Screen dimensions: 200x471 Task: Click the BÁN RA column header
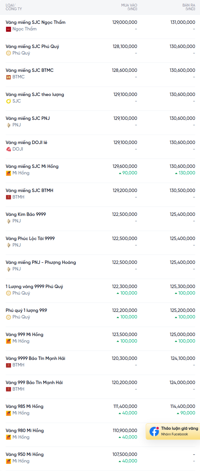(189, 7)
